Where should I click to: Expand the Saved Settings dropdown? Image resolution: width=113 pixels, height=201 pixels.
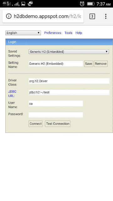click(x=69, y=52)
